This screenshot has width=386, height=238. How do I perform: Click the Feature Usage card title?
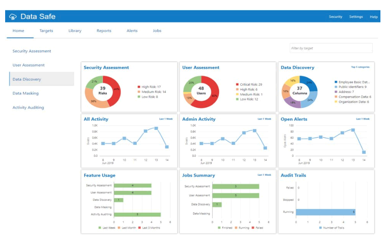(100, 175)
